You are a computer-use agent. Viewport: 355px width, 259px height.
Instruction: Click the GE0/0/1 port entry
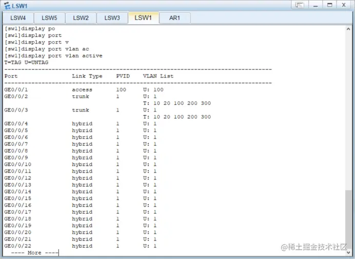point(16,90)
